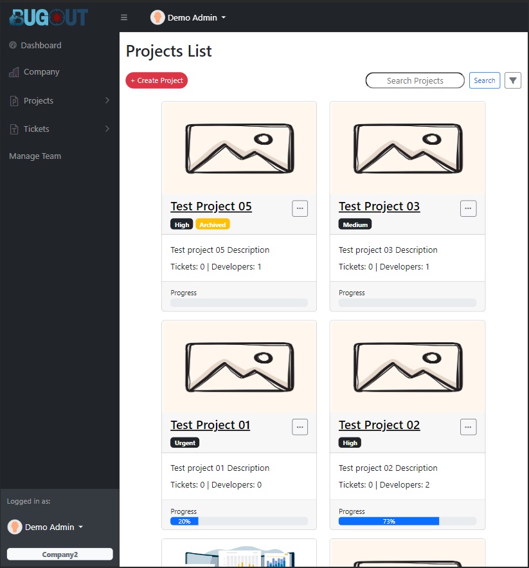Click 'Test project 05 Description' text
Viewport: 529px width, 568px height.
pos(220,250)
